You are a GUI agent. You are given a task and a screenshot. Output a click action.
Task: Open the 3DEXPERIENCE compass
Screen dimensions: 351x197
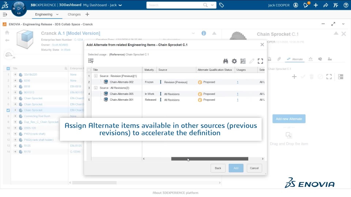click(19, 8)
